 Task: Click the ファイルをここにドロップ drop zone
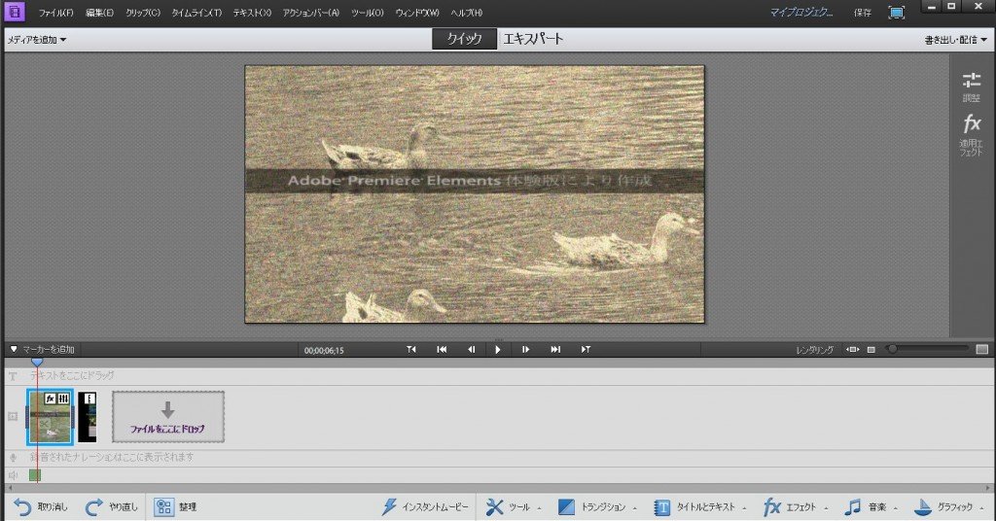pyautogui.click(x=168, y=417)
